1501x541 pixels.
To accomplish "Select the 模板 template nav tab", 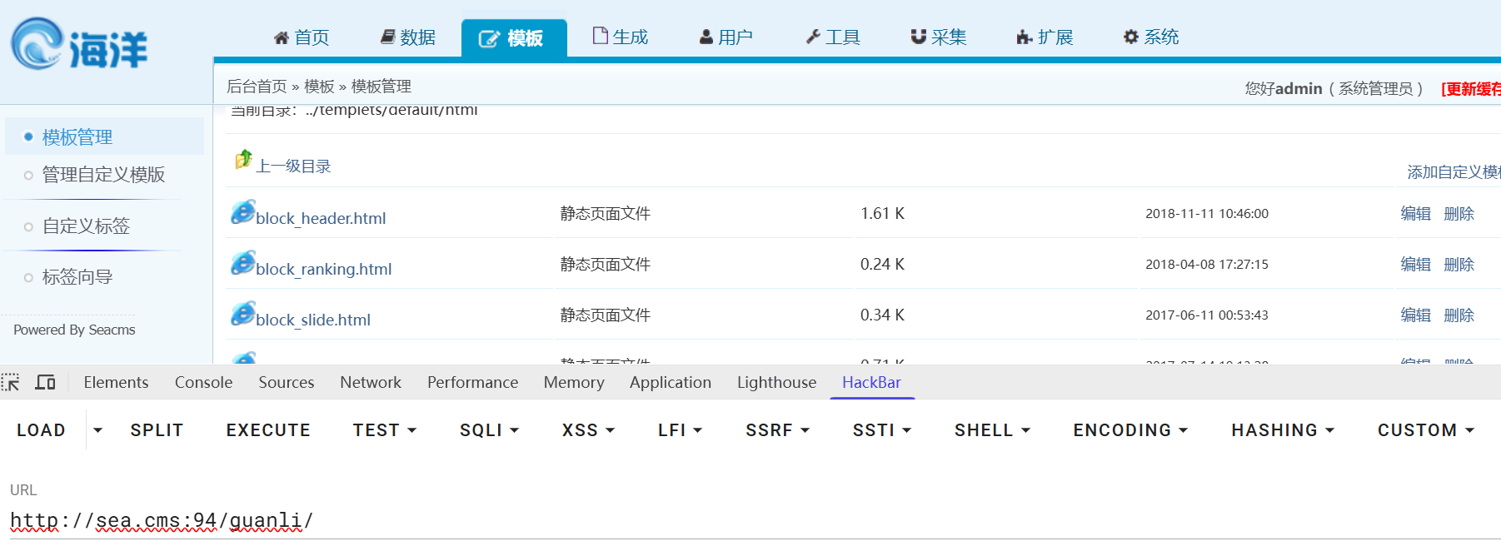I will [514, 38].
